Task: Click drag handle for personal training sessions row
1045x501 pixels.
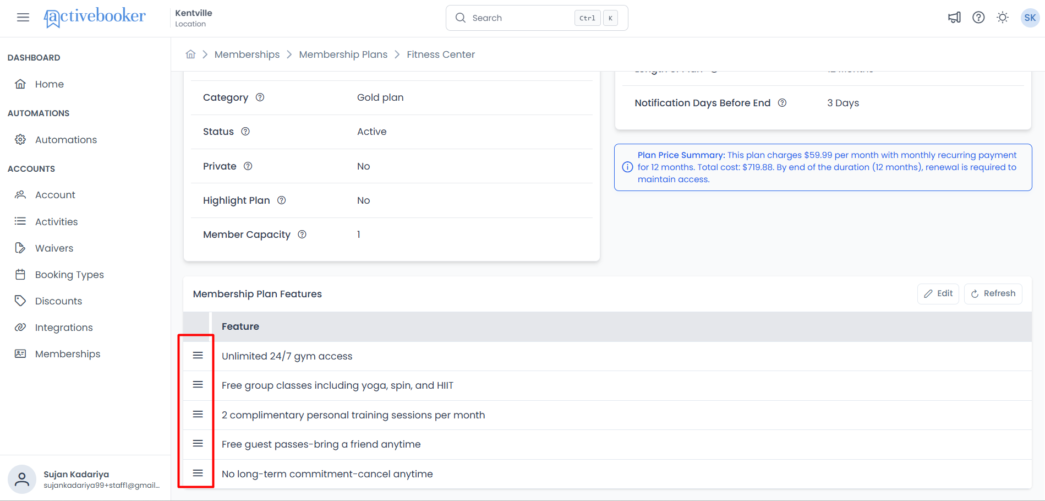Action: [198, 415]
